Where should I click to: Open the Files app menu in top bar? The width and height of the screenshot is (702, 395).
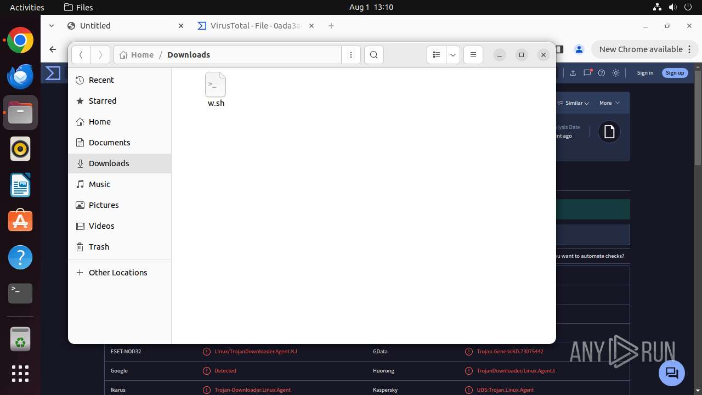click(78, 7)
